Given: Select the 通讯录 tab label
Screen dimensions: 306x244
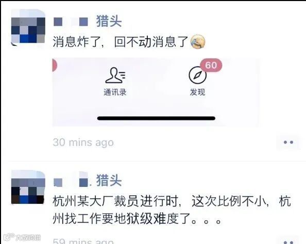Looking at the screenshot, I should [x=115, y=92].
